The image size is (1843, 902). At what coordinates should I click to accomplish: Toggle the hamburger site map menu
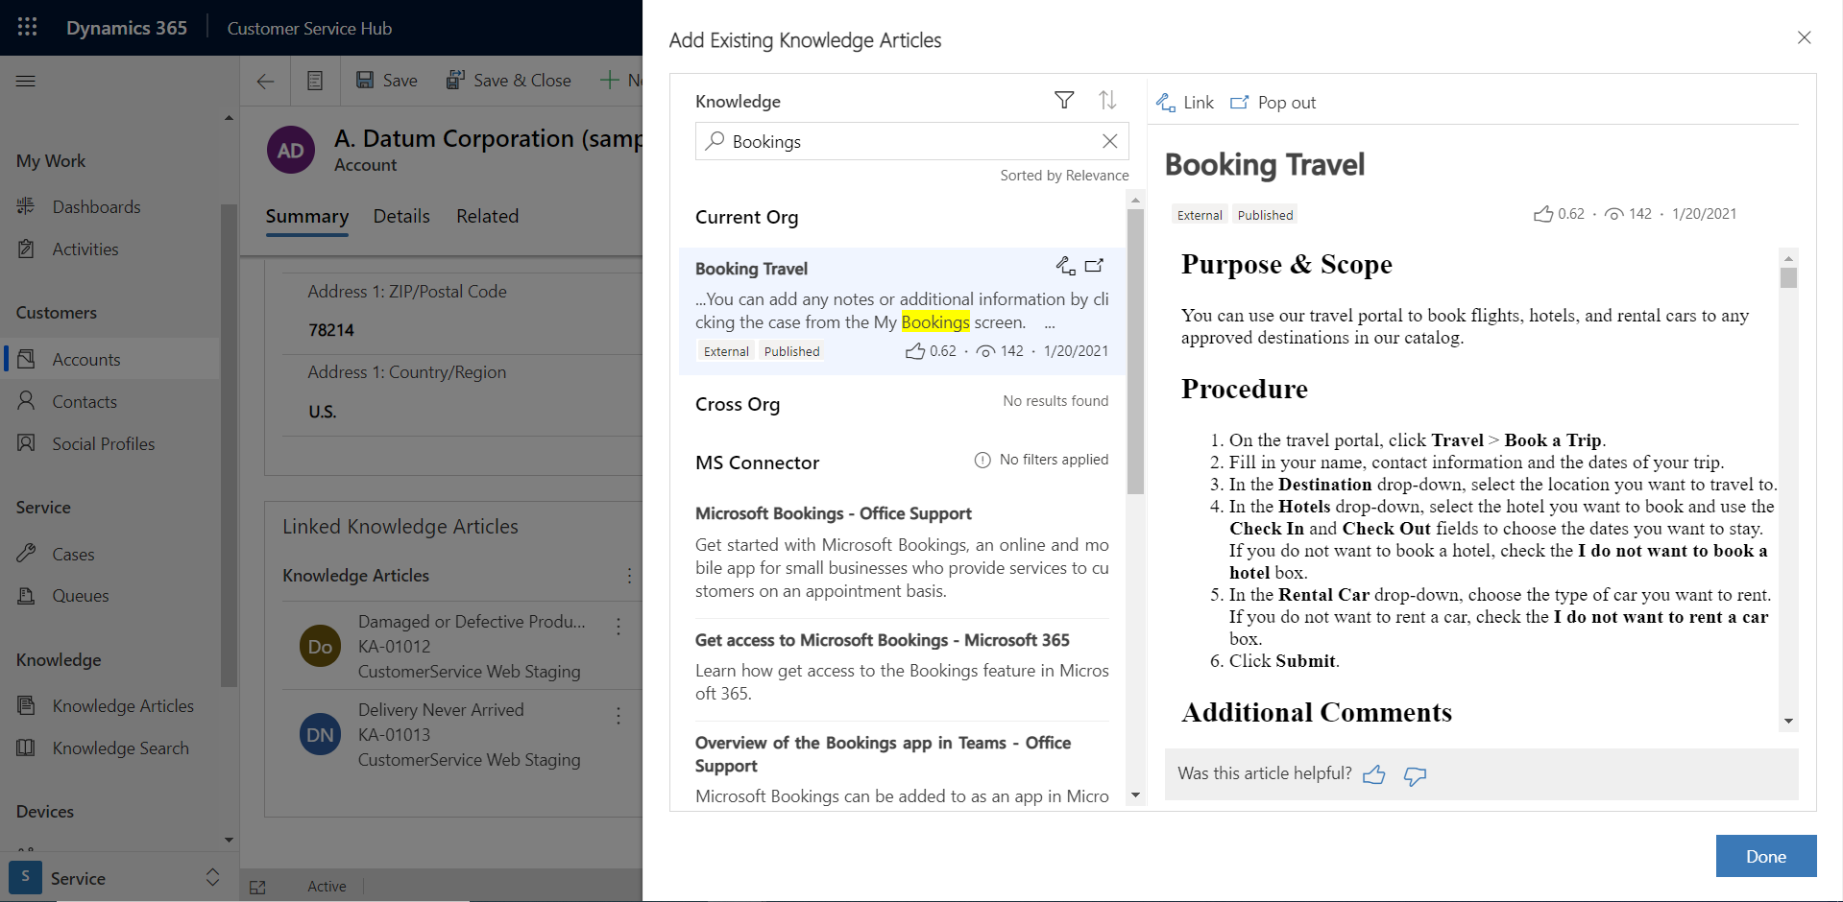click(x=26, y=81)
